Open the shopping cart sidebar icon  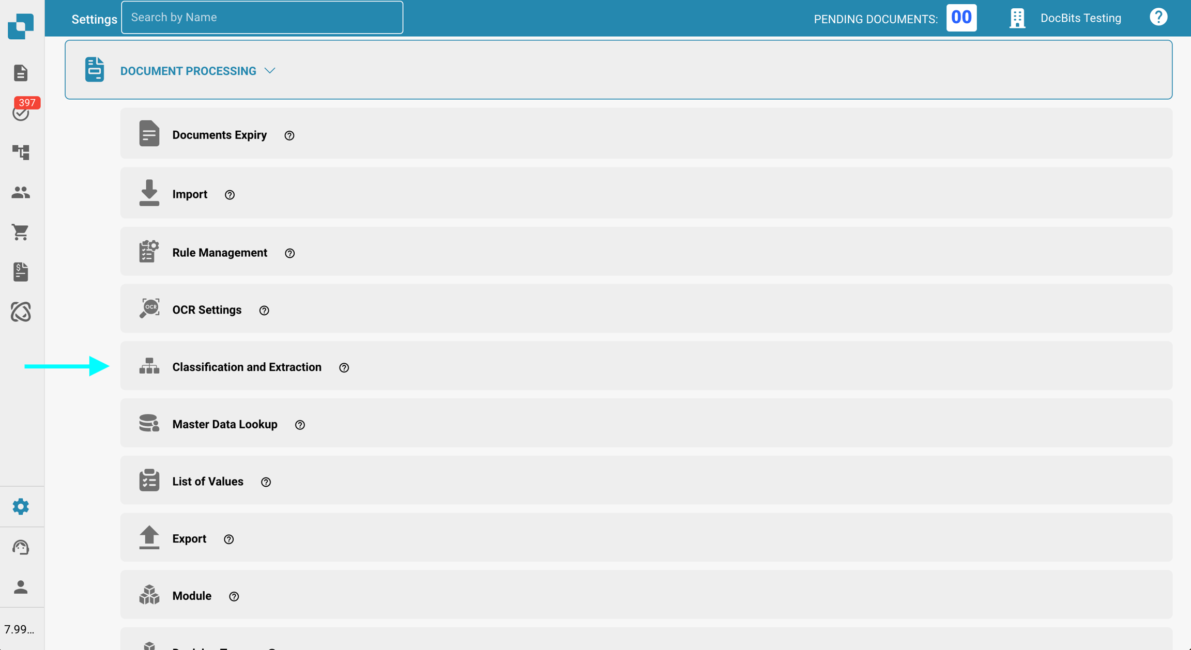tap(21, 232)
